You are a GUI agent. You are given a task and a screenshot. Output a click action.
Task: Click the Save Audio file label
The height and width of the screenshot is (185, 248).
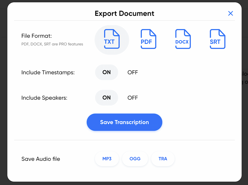(40, 159)
